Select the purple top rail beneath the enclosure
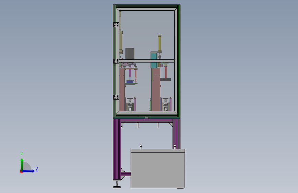 147,121
